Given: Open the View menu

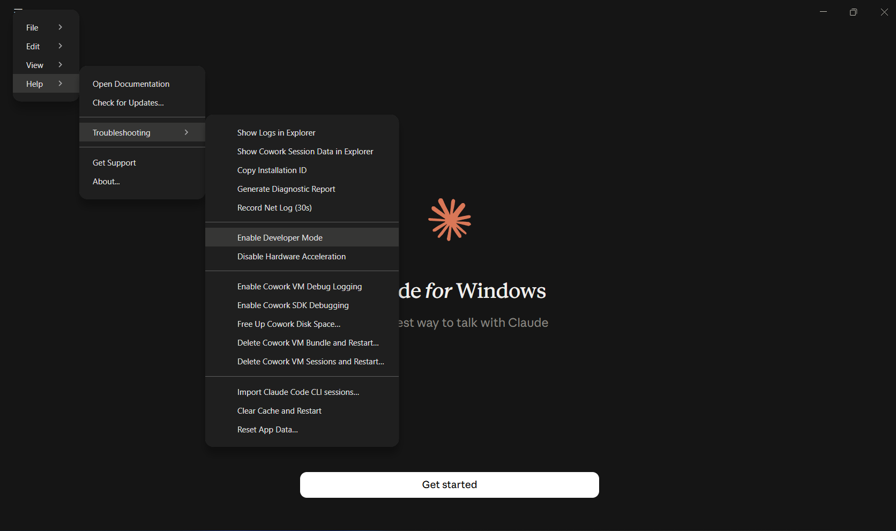Looking at the screenshot, I should (x=46, y=65).
